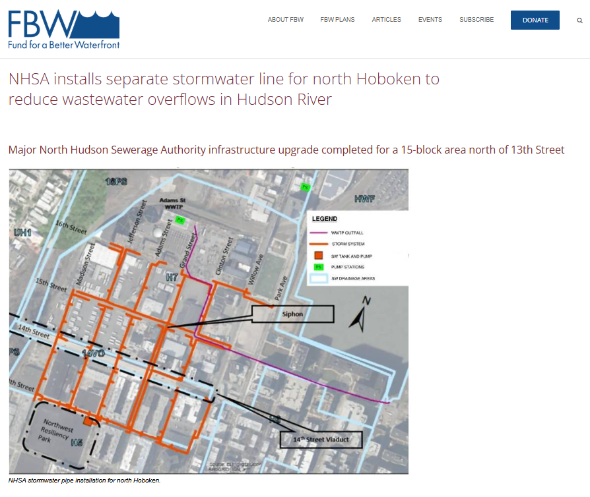
Task: Open the About FBW menu
Action: coord(285,20)
